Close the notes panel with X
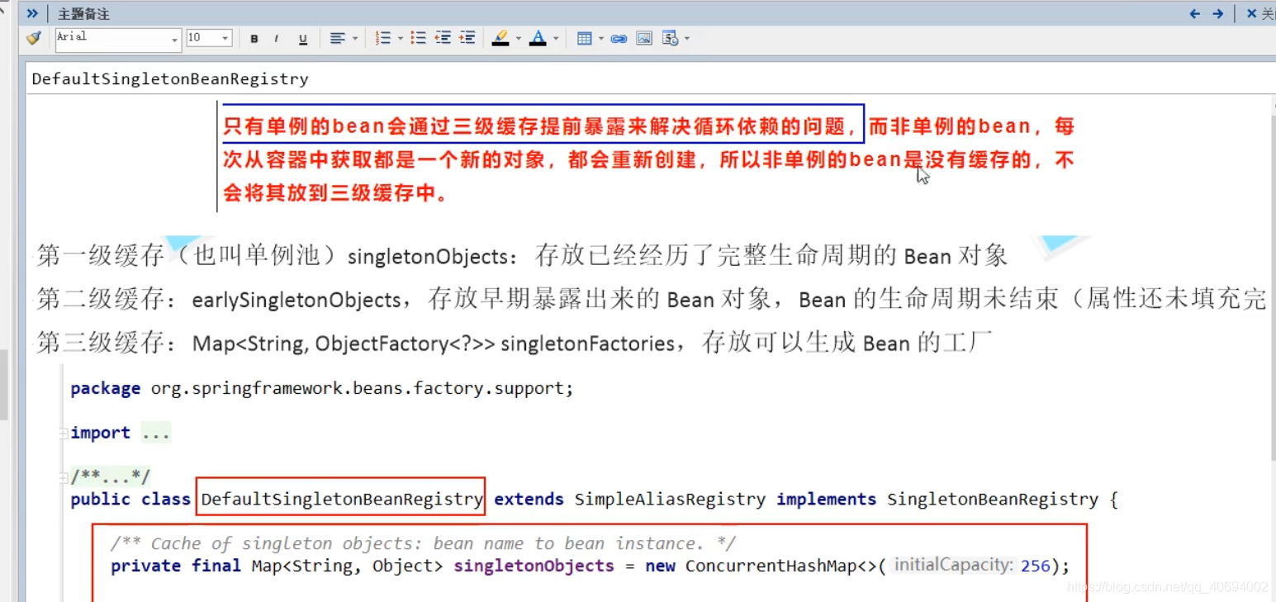Screen dimensions: 1276x602 pos(1252,13)
